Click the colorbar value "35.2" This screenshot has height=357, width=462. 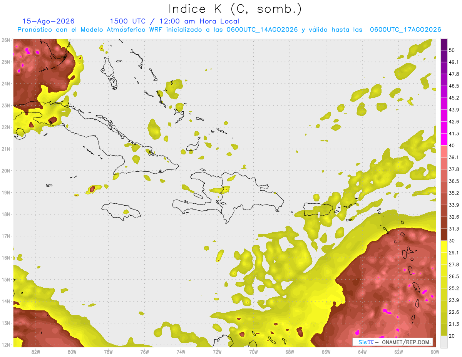[454, 193]
